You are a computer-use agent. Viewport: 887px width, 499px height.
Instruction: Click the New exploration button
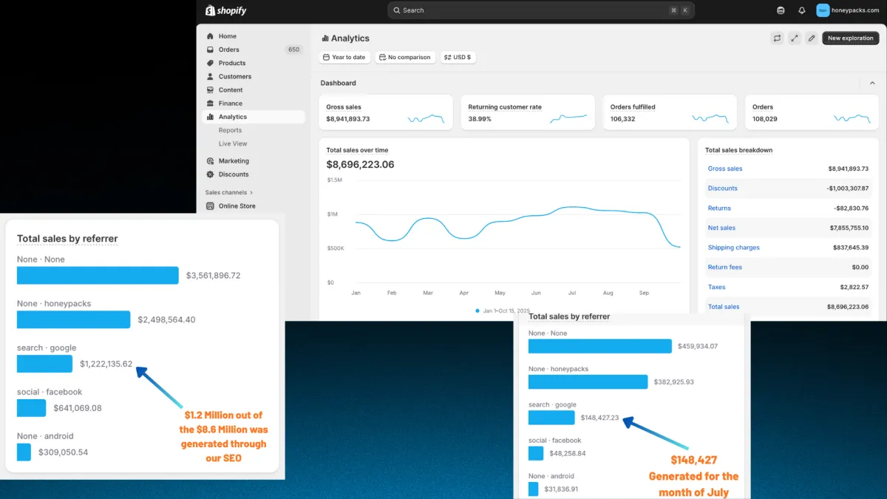click(x=850, y=38)
